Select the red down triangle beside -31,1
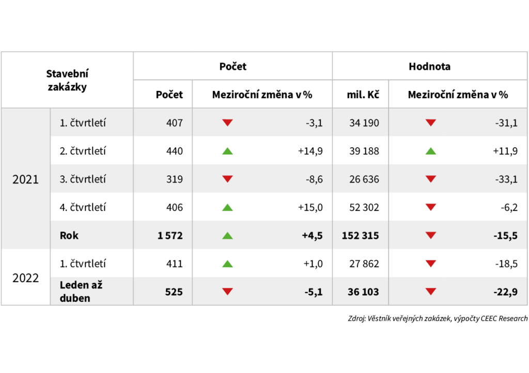This screenshot has height=373, width=529. pyautogui.click(x=431, y=123)
